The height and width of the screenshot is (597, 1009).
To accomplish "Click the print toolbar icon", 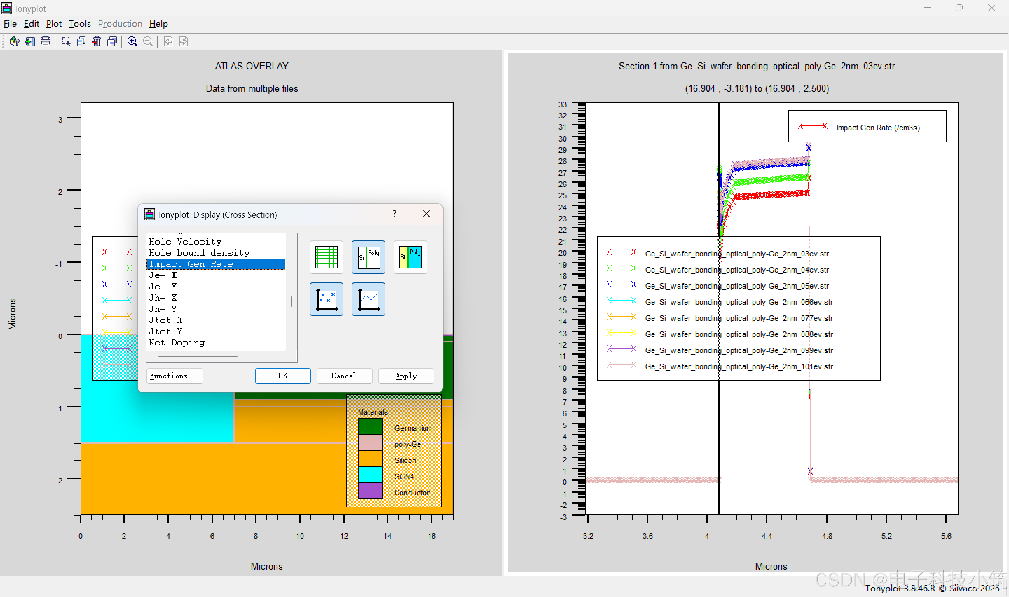I will (46, 41).
